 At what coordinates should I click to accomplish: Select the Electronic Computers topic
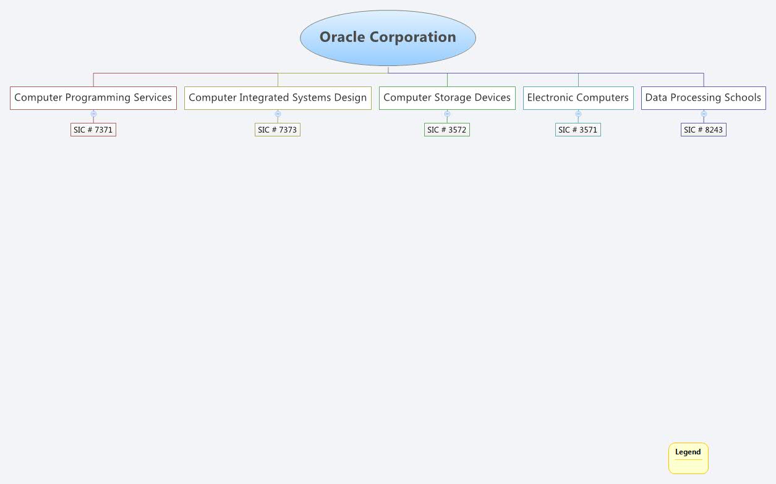(x=578, y=98)
